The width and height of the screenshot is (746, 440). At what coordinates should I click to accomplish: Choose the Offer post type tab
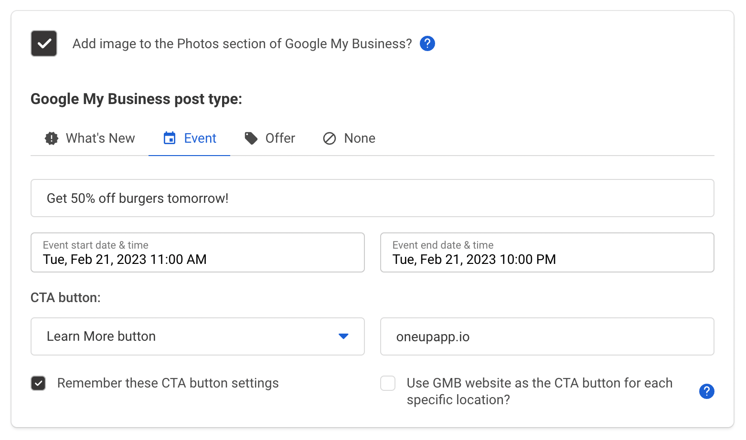click(x=270, y=138)
